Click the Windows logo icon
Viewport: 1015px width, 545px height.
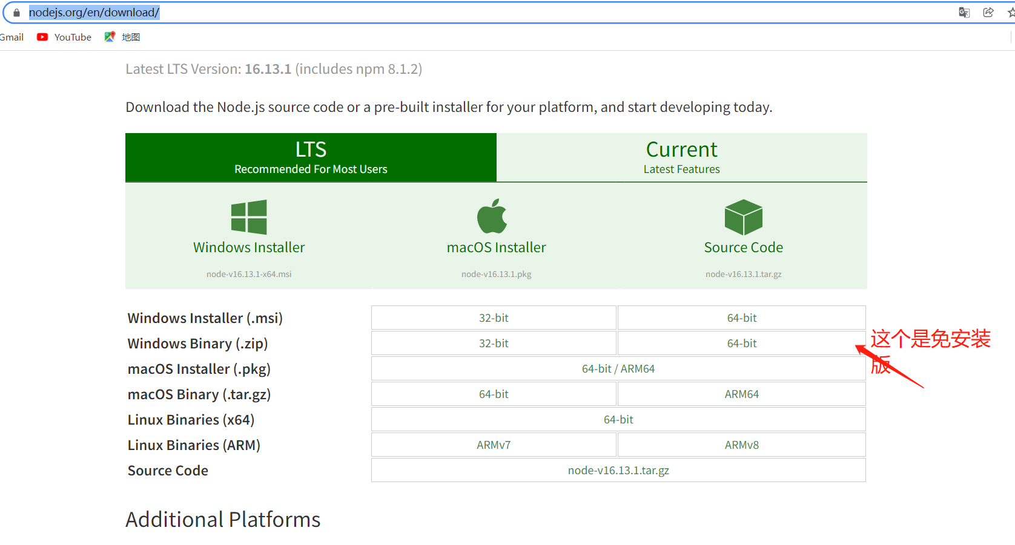pos(249,217)
